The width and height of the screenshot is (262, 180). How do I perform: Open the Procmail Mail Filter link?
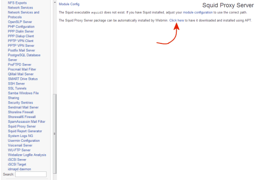pos(22,69)
